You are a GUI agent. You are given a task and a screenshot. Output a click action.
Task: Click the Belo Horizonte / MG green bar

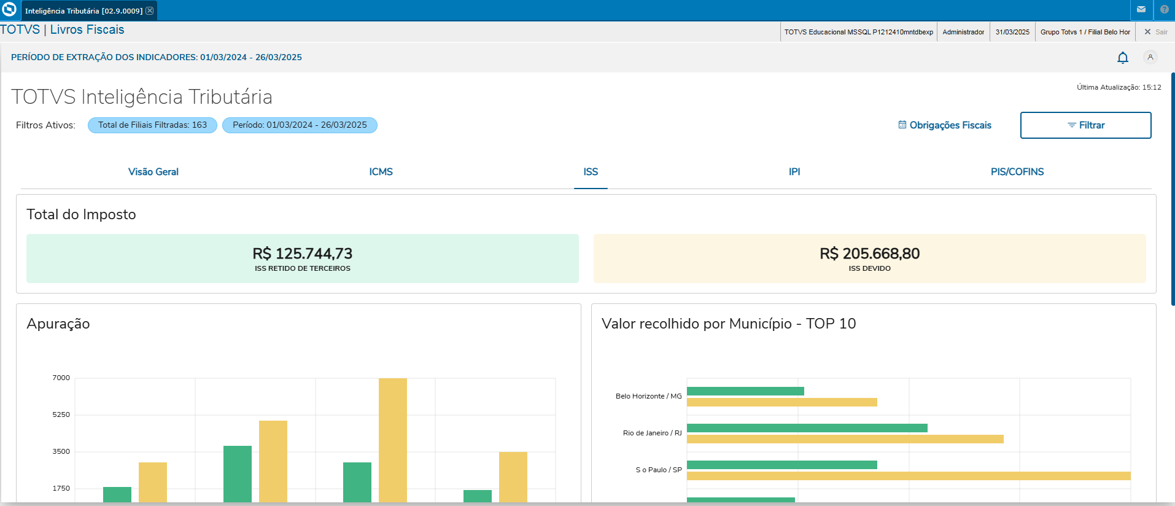[x=745, y=391]
